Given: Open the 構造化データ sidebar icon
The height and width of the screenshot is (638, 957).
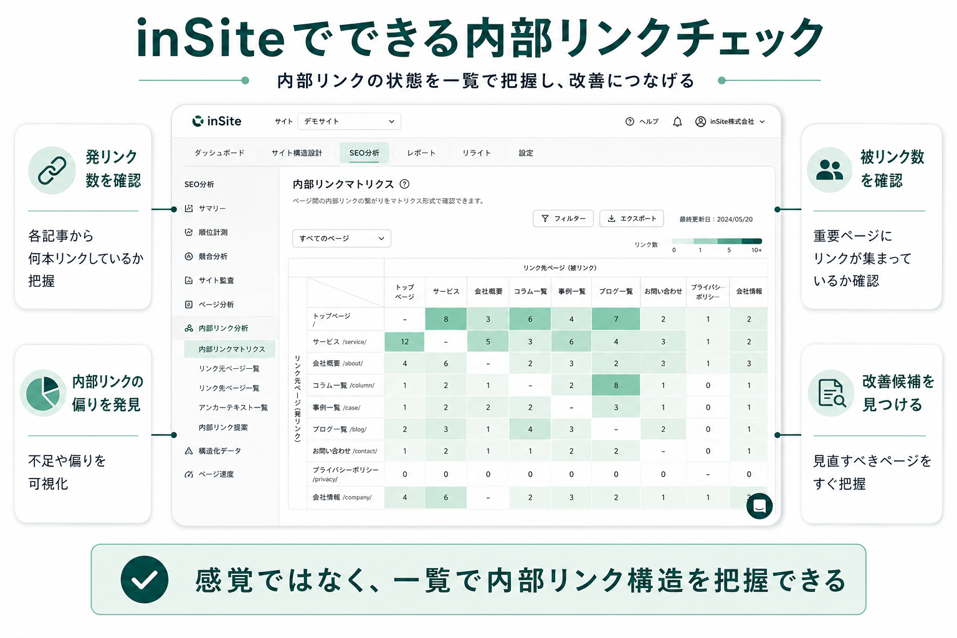Looking at the screenshot, I should coord(189,450).
